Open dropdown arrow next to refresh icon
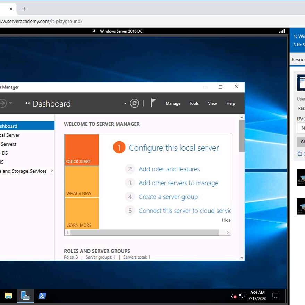The height and width of the screenshot is (305, 305). (125, 103)
